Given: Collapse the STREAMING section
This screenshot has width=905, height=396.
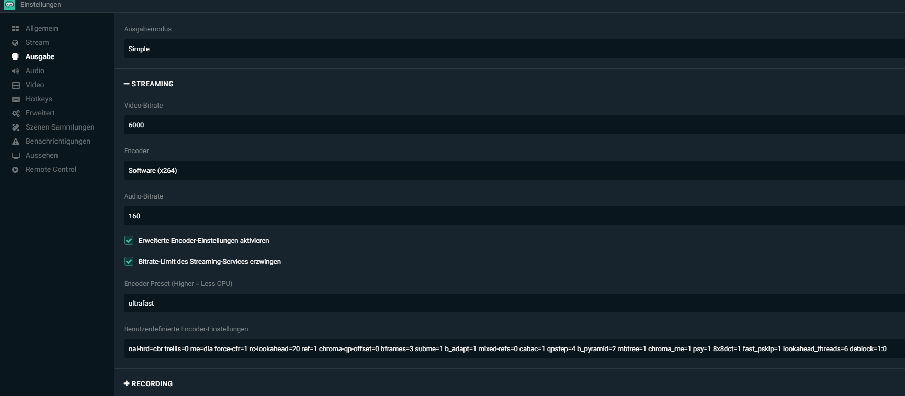Looking at the screenshot, I should pos(149,84).
